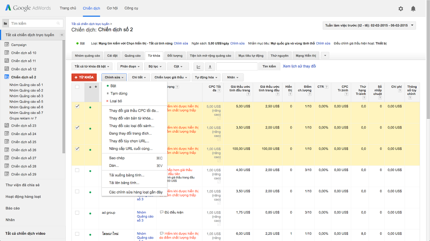Screen dimensions: 430x241
Task: Click the icon beside Chiến dịch số 10
Action: point(7,53)
